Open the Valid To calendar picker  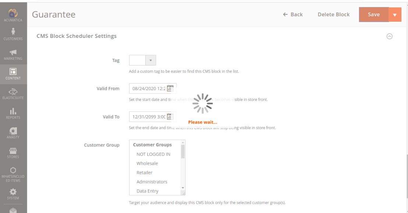[170, 117]
